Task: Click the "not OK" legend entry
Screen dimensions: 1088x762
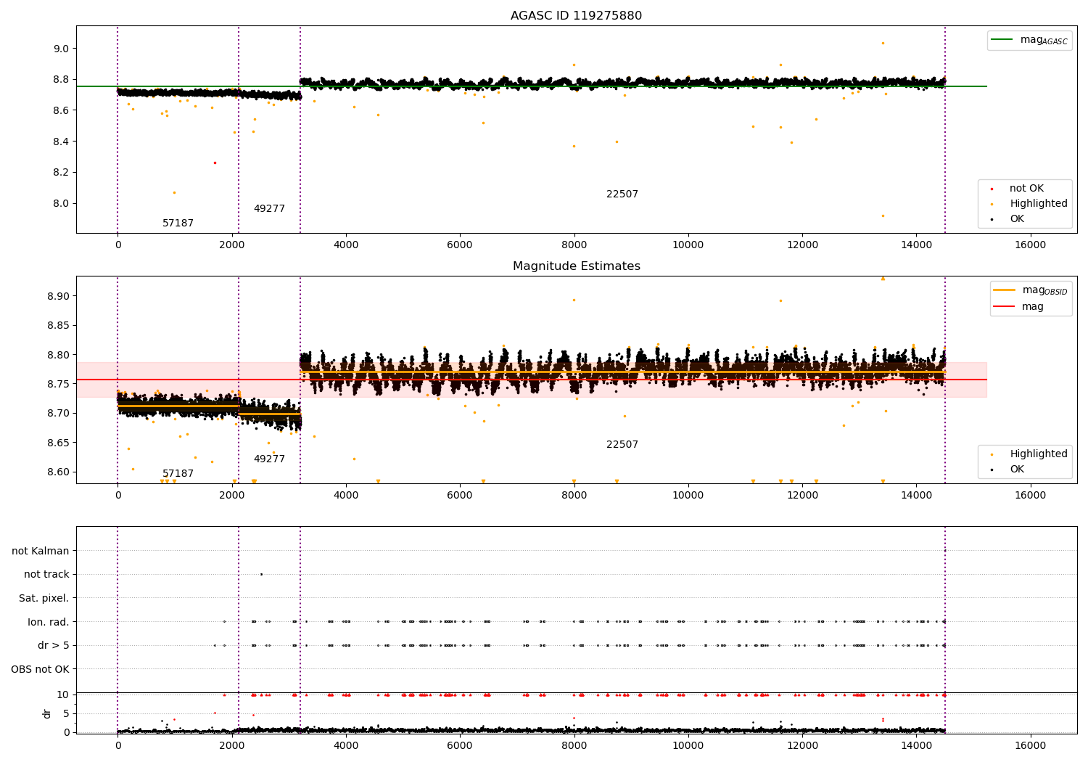Action: [1026, 189]
